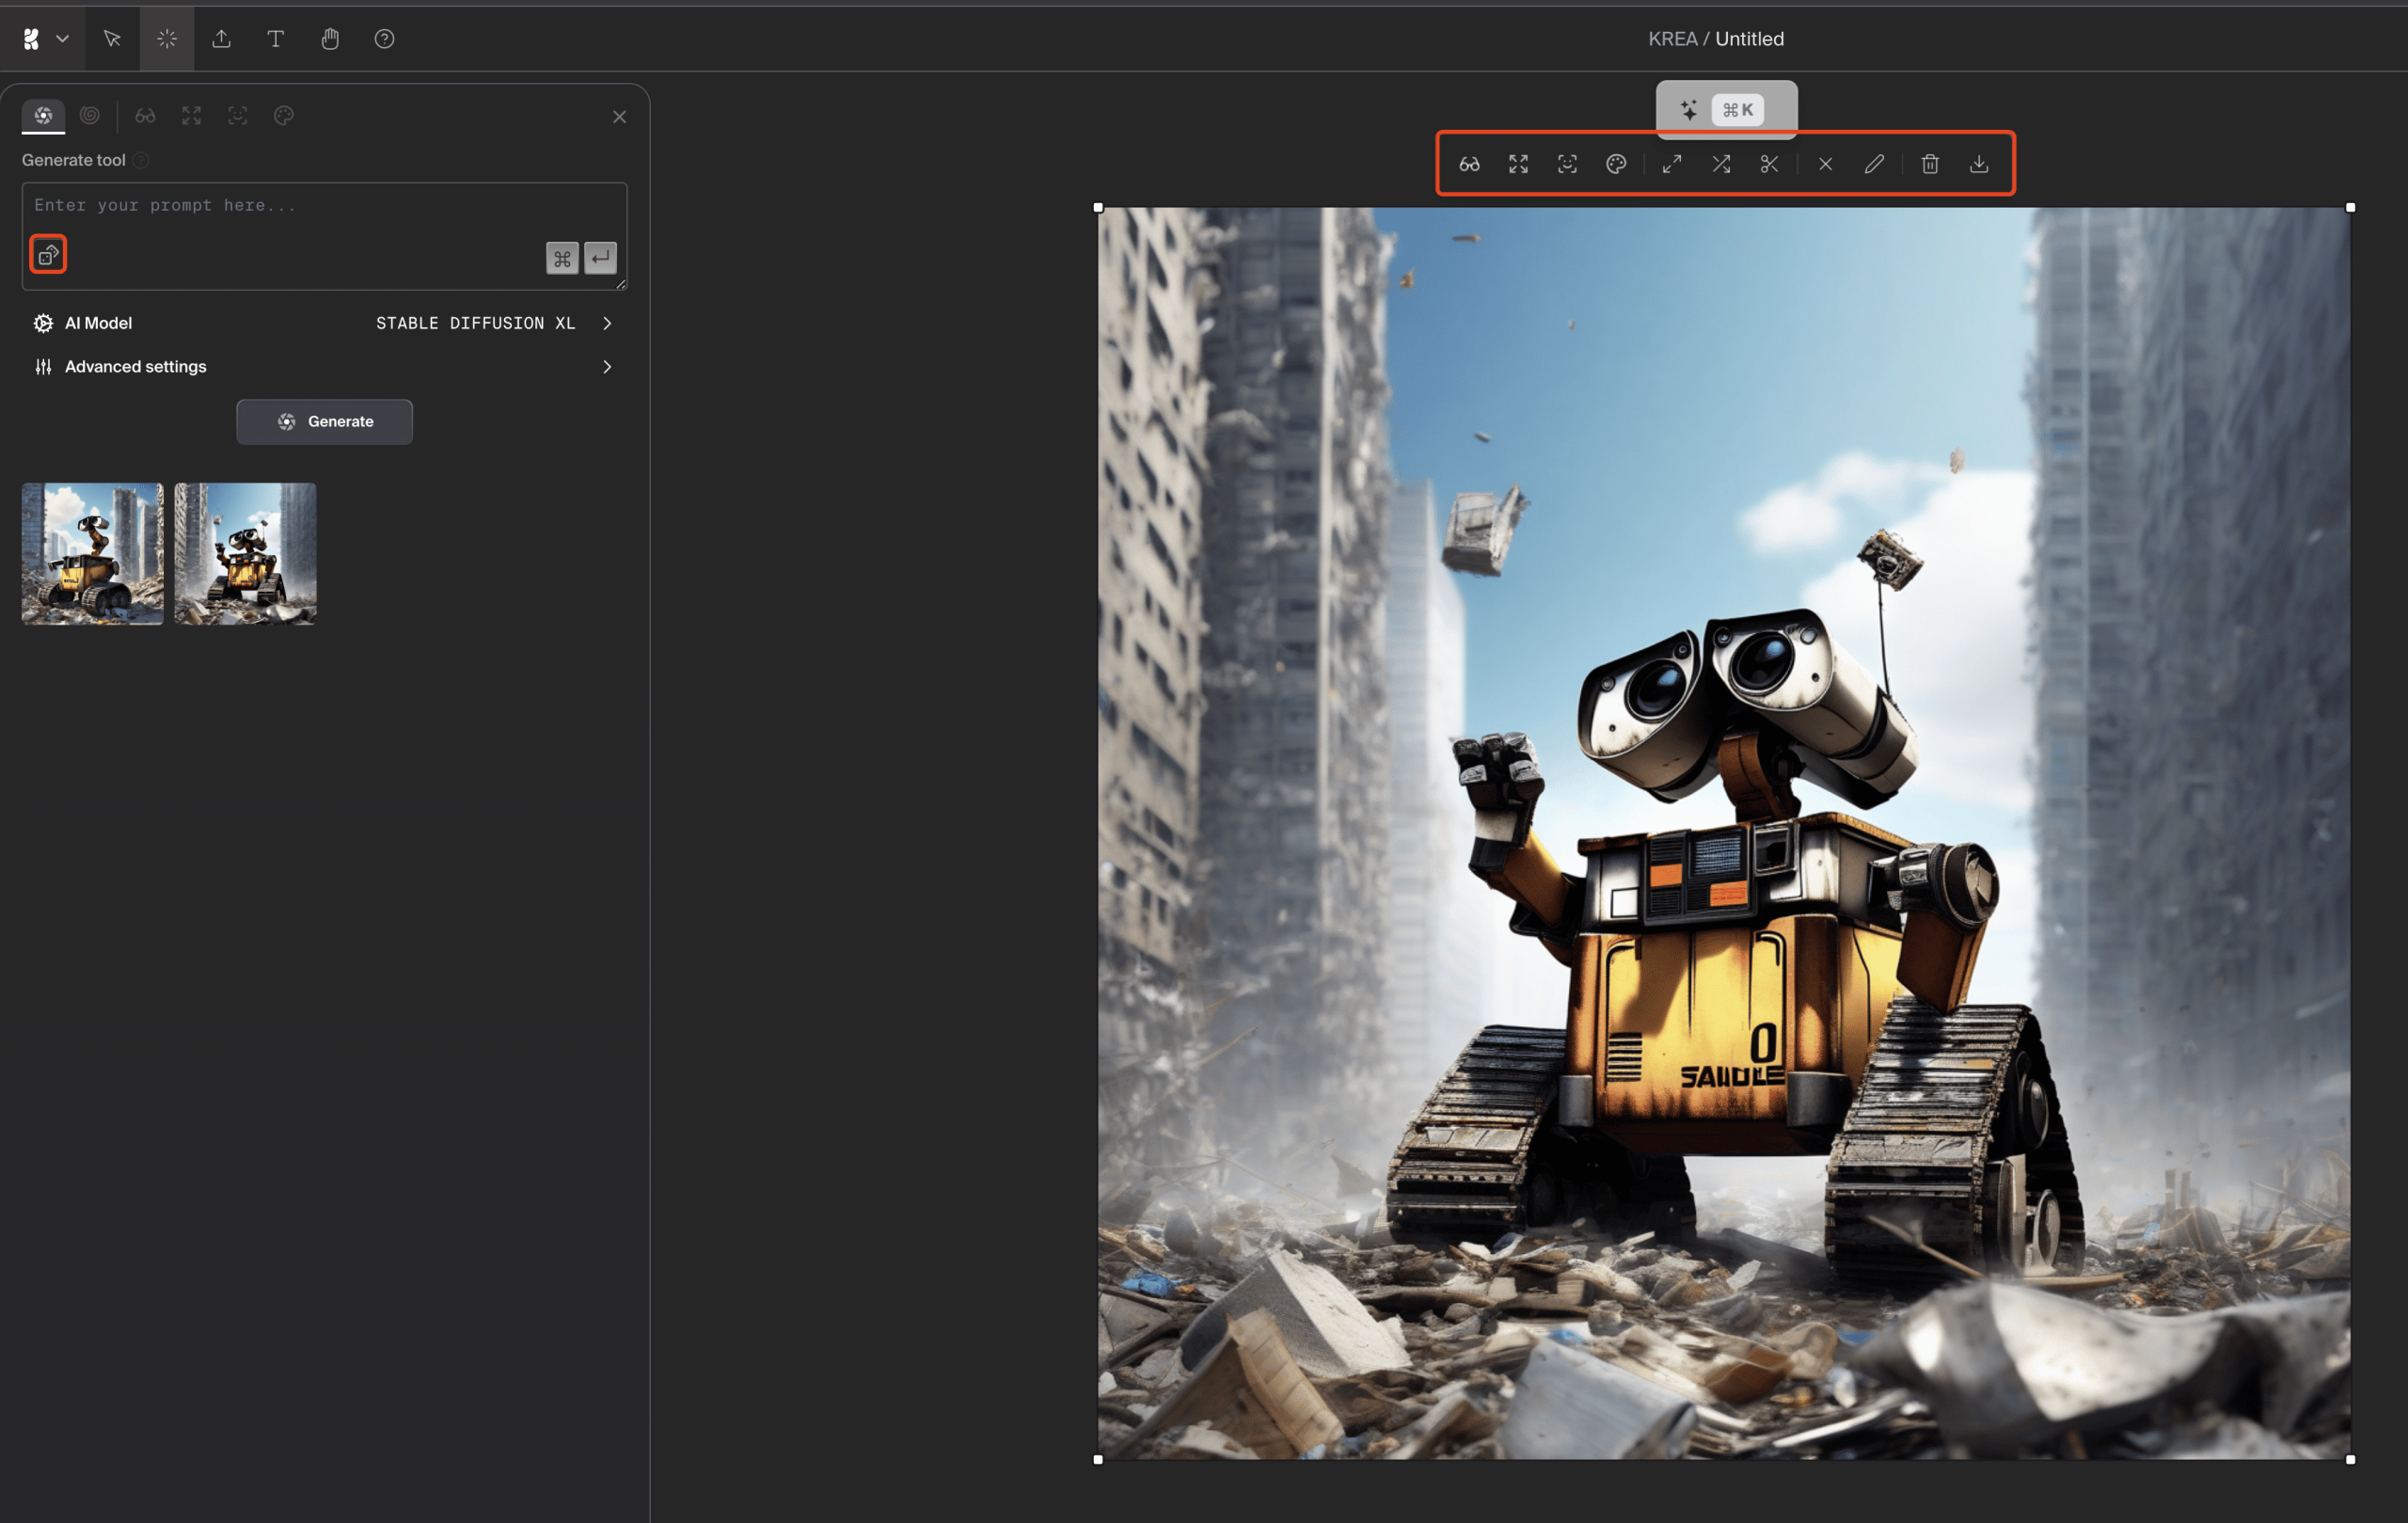2408x1523 pixels.
Task: Click the 'Advanced settings' label
Action: (136, 367)
